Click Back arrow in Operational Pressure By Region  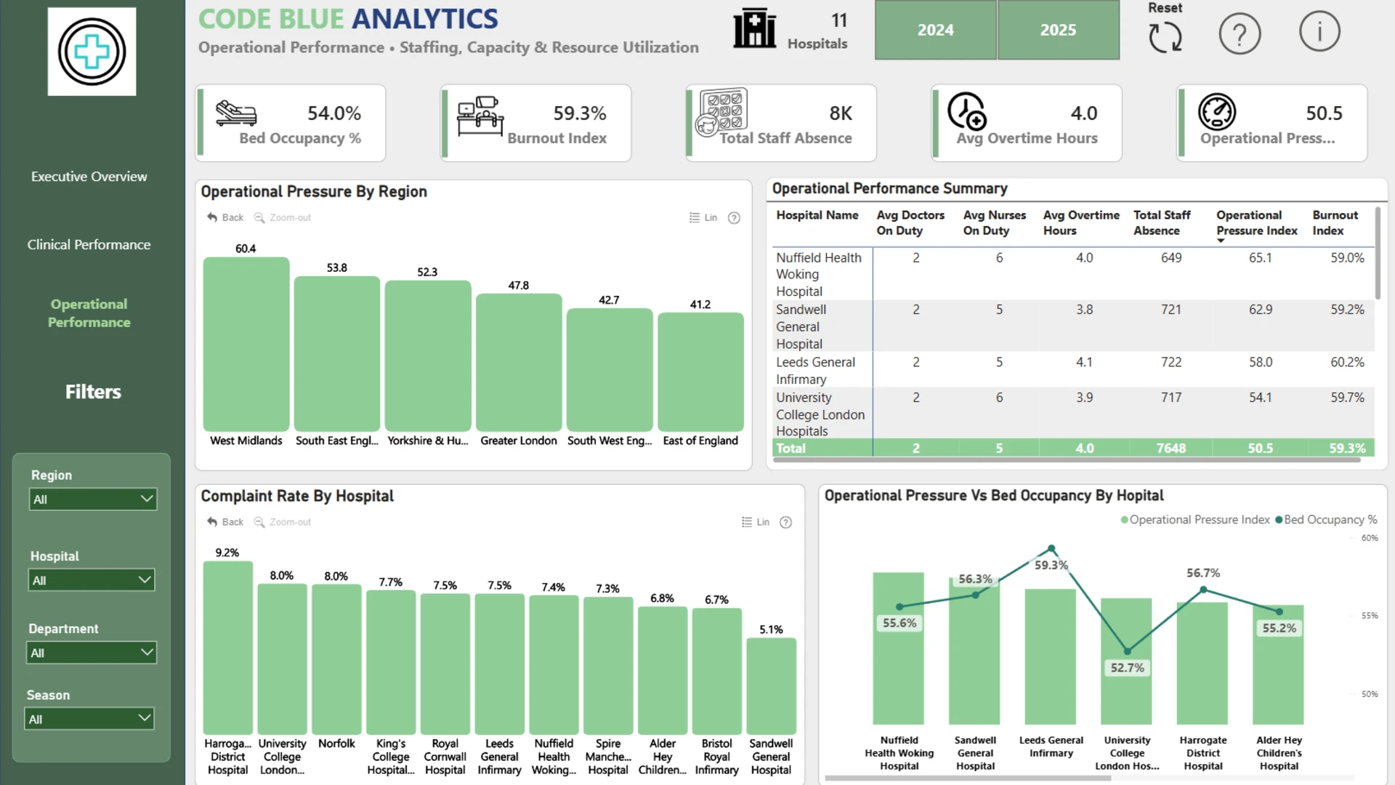point(225,217)
